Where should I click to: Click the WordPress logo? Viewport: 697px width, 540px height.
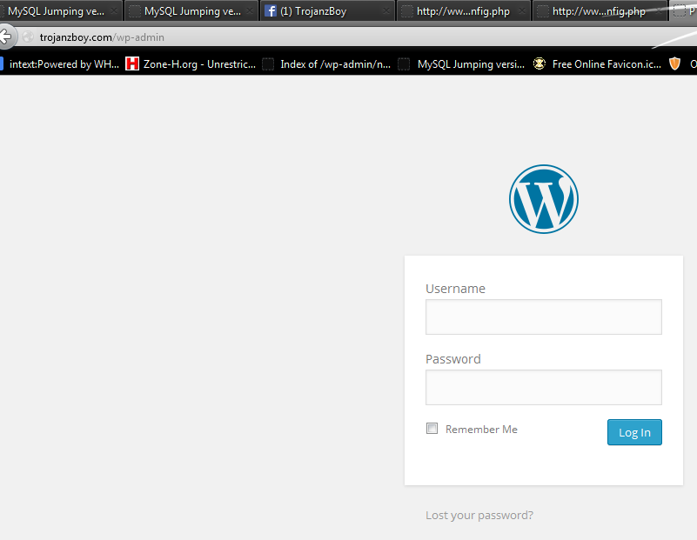tap(543, 199)
